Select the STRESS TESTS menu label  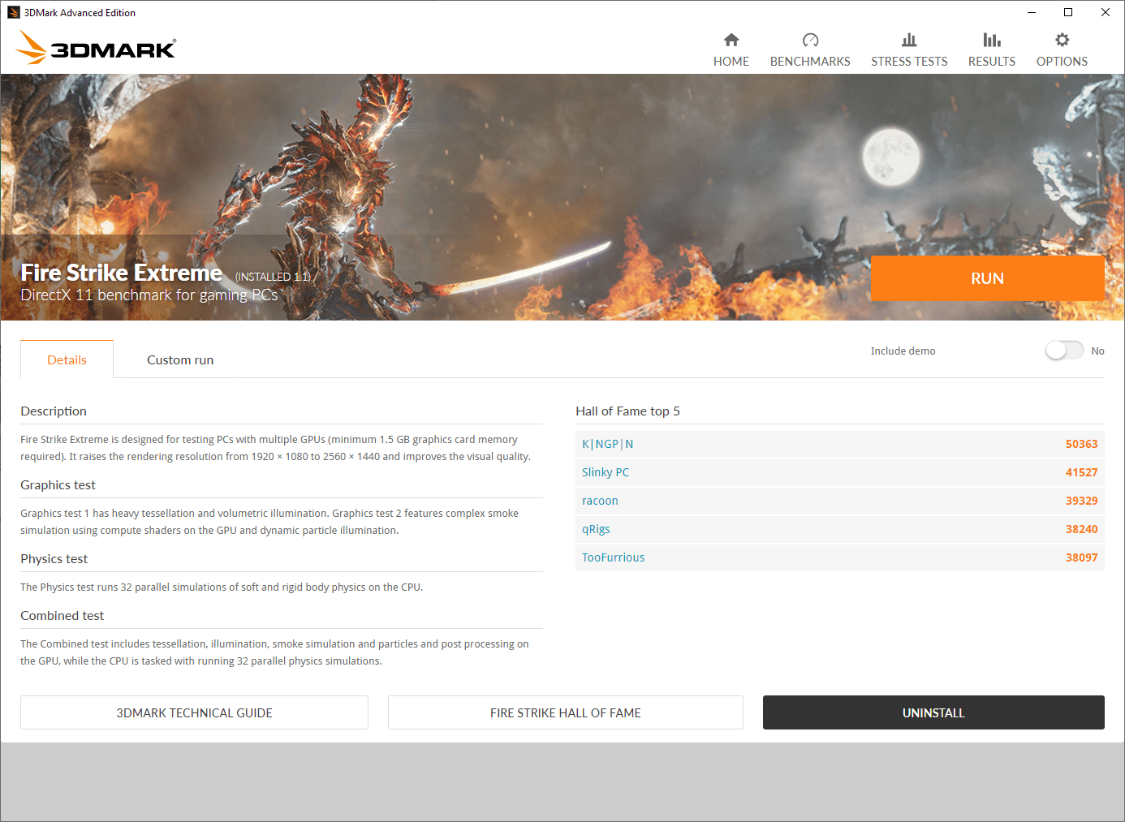click(909, 62)
